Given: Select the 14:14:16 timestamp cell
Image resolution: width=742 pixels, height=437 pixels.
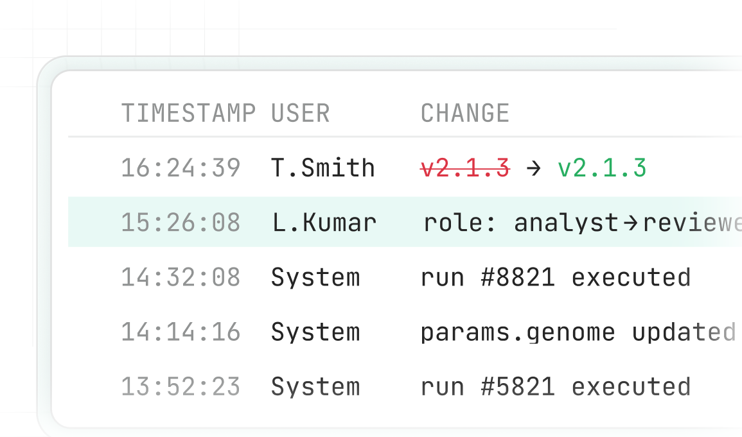Looking at the screenshot, I should 181,332.
